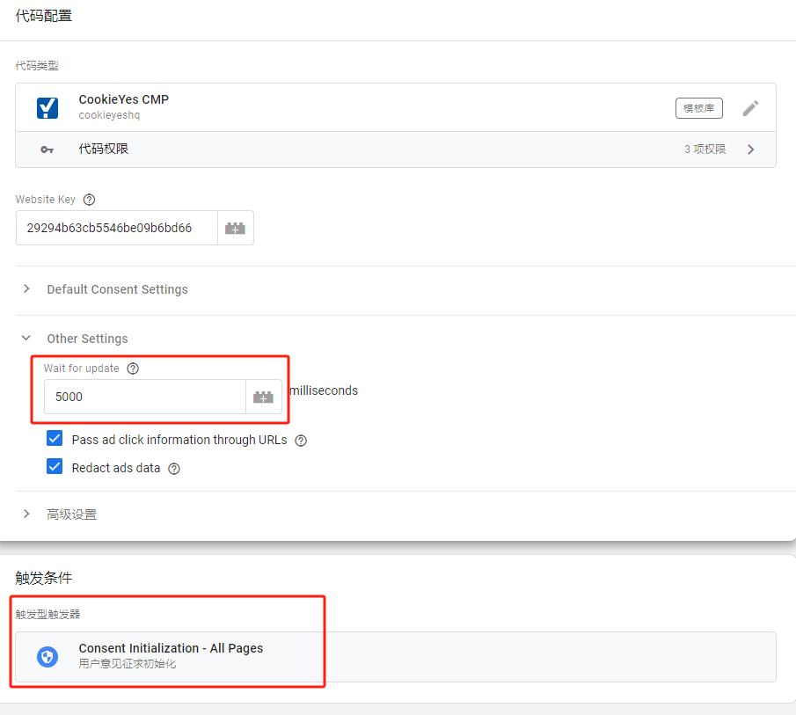Toggle the Redact ads data checkbox
796x715 pixels.
click(55, 468)
